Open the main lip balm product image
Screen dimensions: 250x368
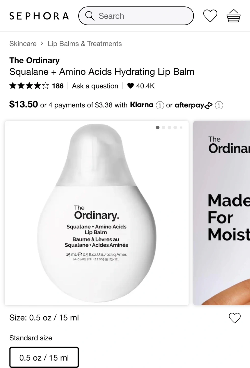(97, 213)
